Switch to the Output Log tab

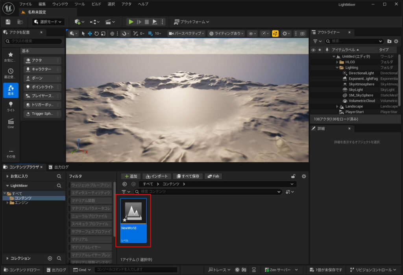(59, 167)
